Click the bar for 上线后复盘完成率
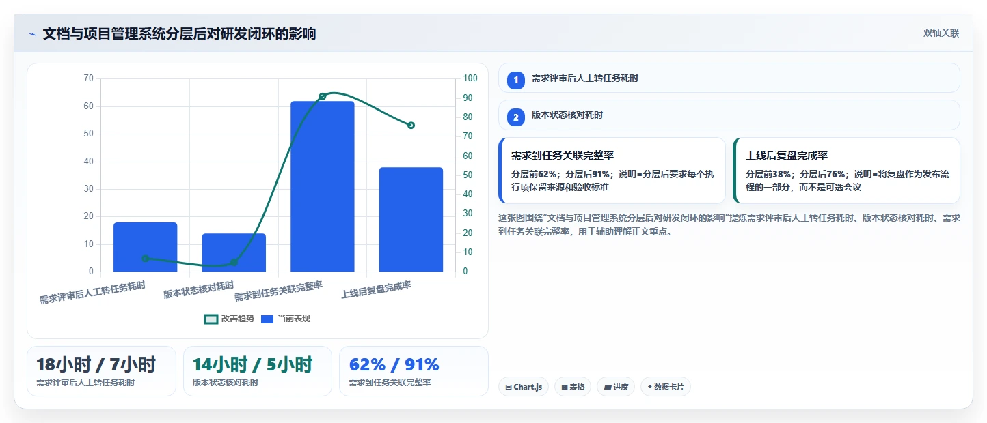This screenshot has width=987, height=423. 411,219
